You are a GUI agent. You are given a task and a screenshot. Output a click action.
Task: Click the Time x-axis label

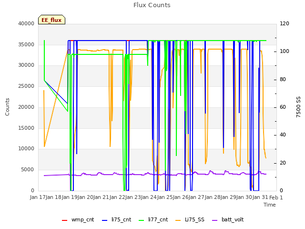[270, 205]
